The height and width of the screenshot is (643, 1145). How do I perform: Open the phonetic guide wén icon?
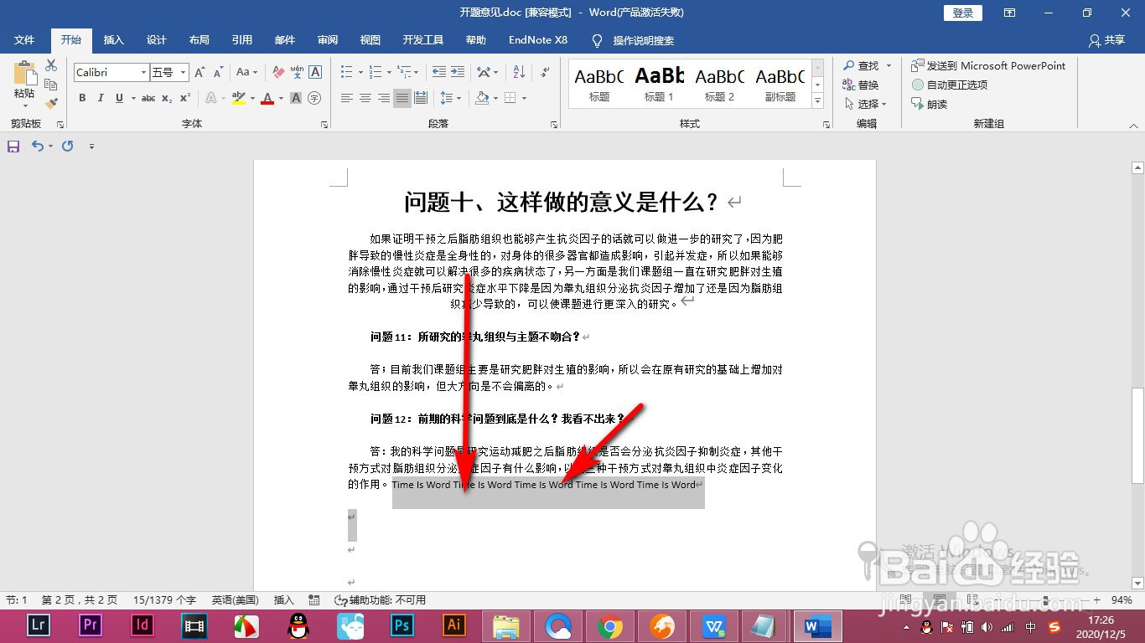point(297,73)
